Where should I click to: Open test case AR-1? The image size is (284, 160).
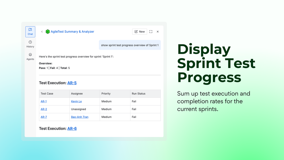coord(44,101)
